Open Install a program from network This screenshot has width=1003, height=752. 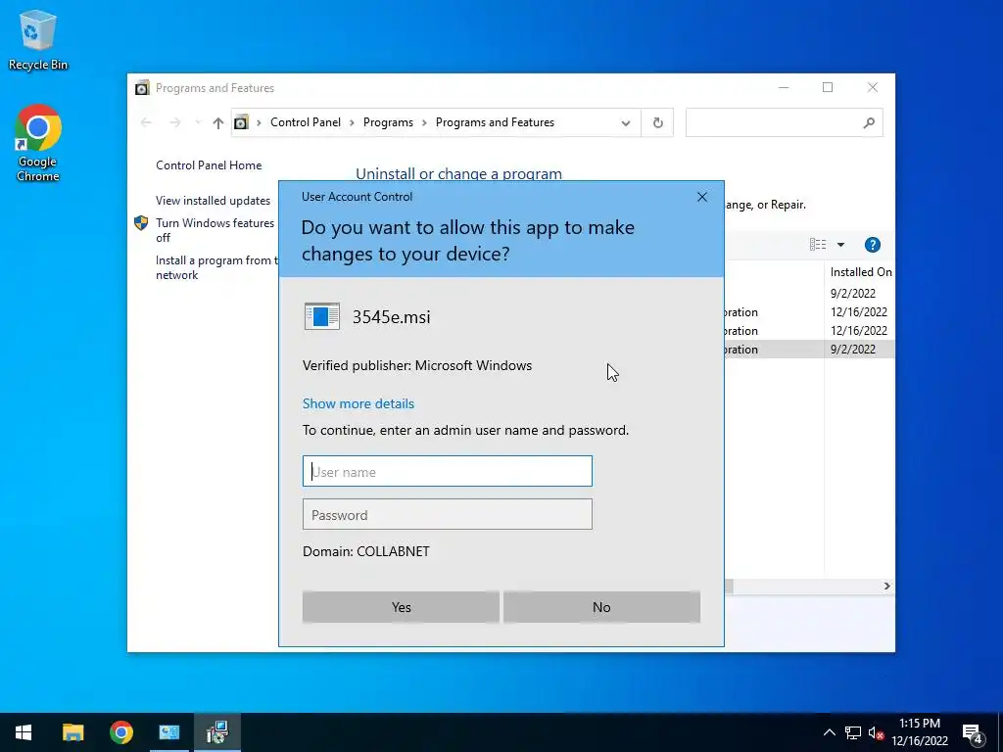216,267
